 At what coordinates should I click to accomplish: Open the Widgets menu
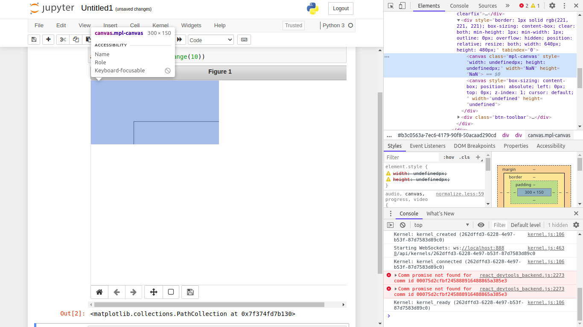pos(191,25)
